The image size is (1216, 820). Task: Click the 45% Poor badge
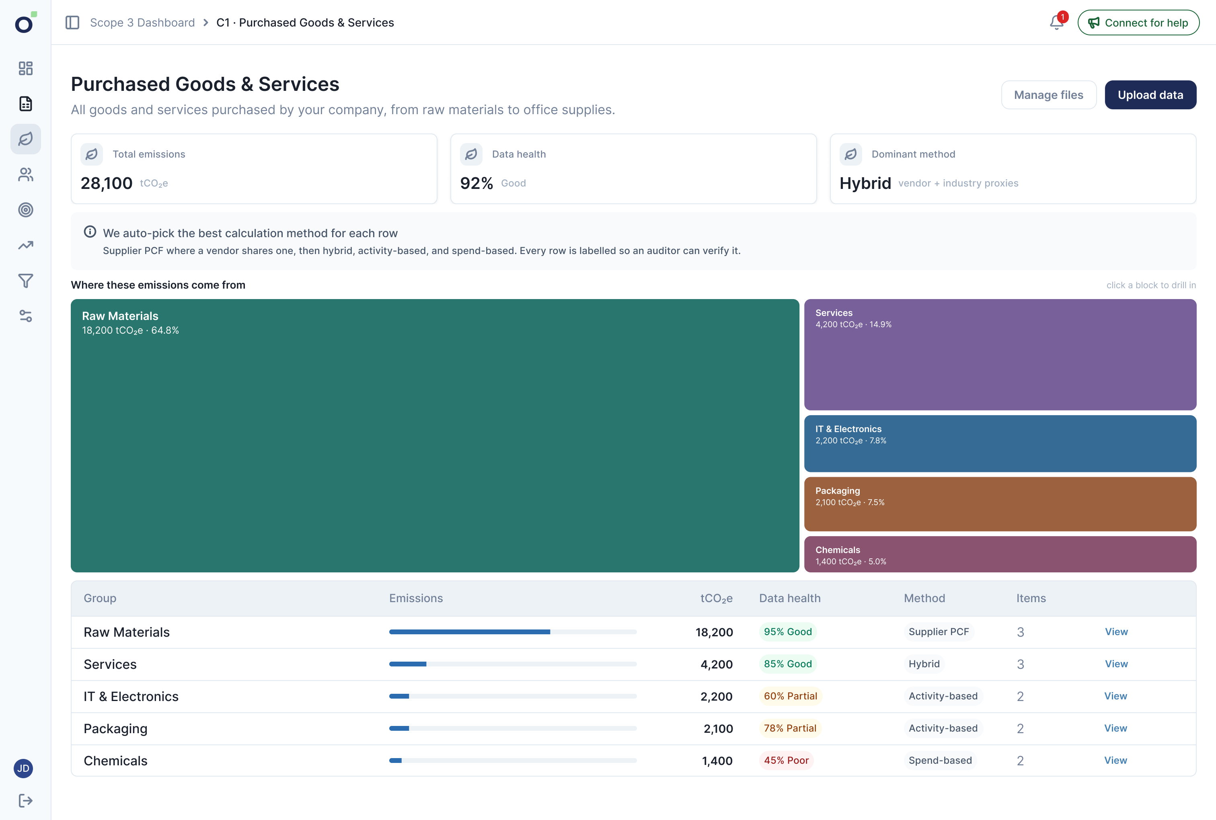786,761
